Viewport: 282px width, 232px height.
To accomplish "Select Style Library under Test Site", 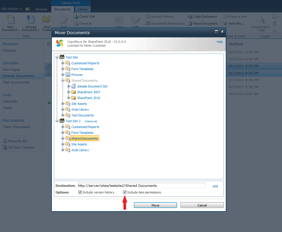I will pos(80,109).
